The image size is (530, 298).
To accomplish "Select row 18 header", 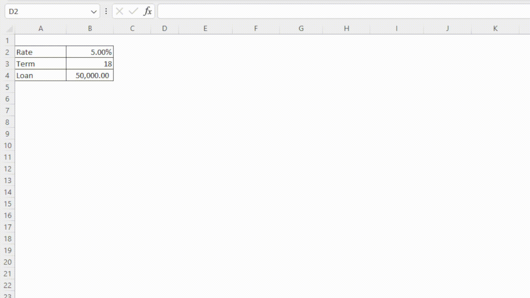I will click(x=7, y=239).
